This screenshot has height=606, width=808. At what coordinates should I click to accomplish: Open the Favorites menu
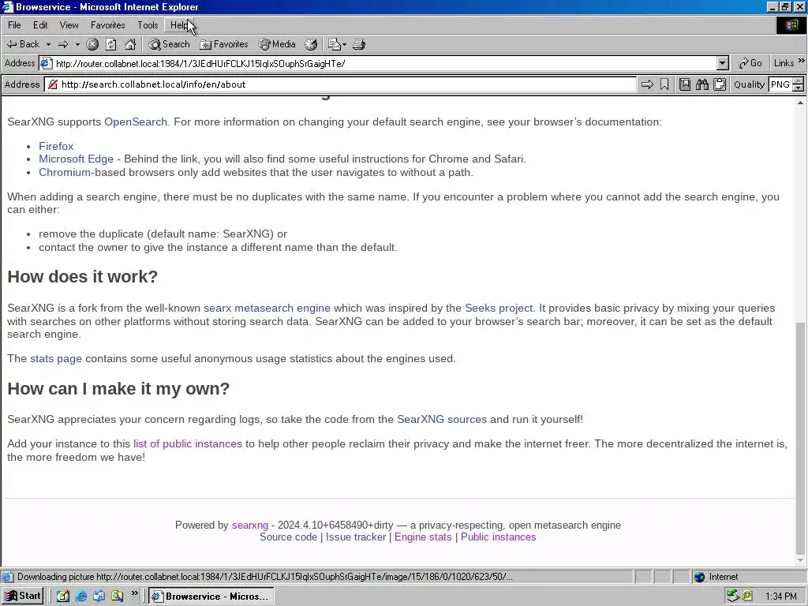pos(107,25)
